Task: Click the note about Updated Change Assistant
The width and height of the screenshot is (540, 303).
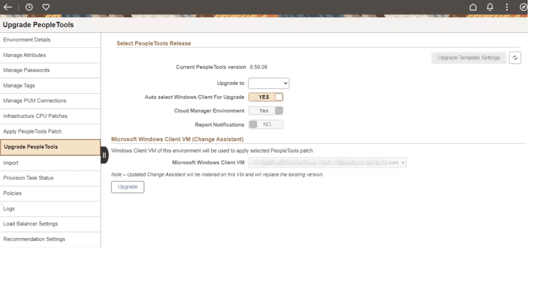Action: pyautogui.click(x=217, y=175)
